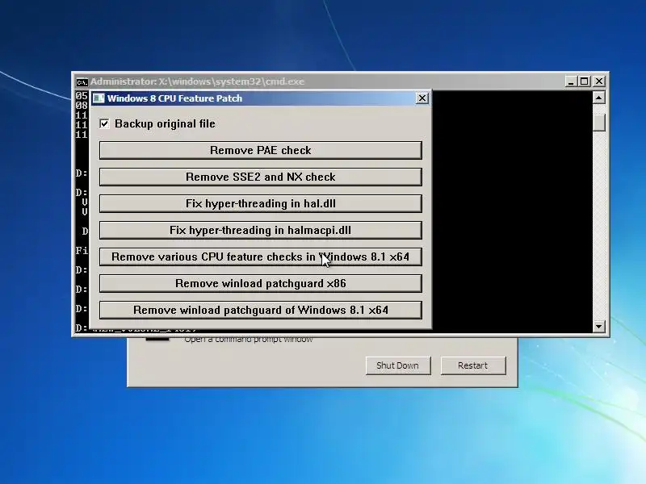Click the cmd vertical scrollbar thumb
This screenshot has height=484, width=646.
coord(598,123)
